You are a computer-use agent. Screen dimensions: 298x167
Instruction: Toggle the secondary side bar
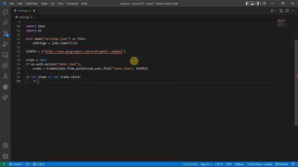coord(257,3)
